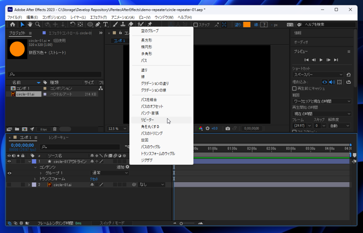
Task: Step back one frame in Preview
Action: pos(314,60)
